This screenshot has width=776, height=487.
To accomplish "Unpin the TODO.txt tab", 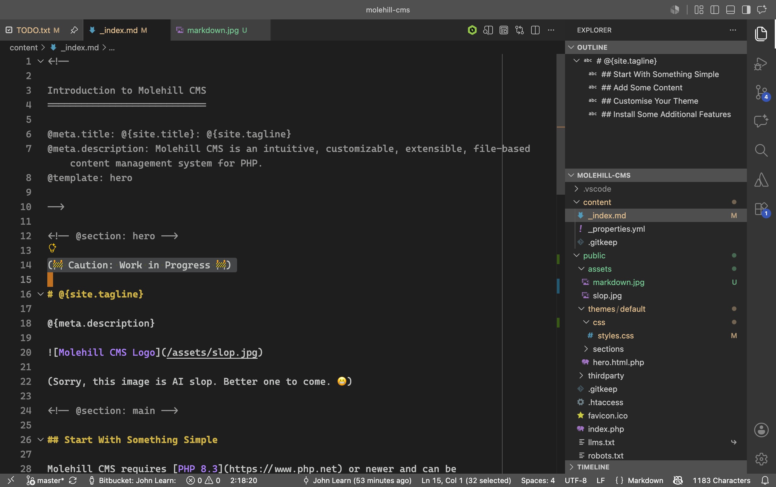I will pyautogui.click(x=74, y=30).
